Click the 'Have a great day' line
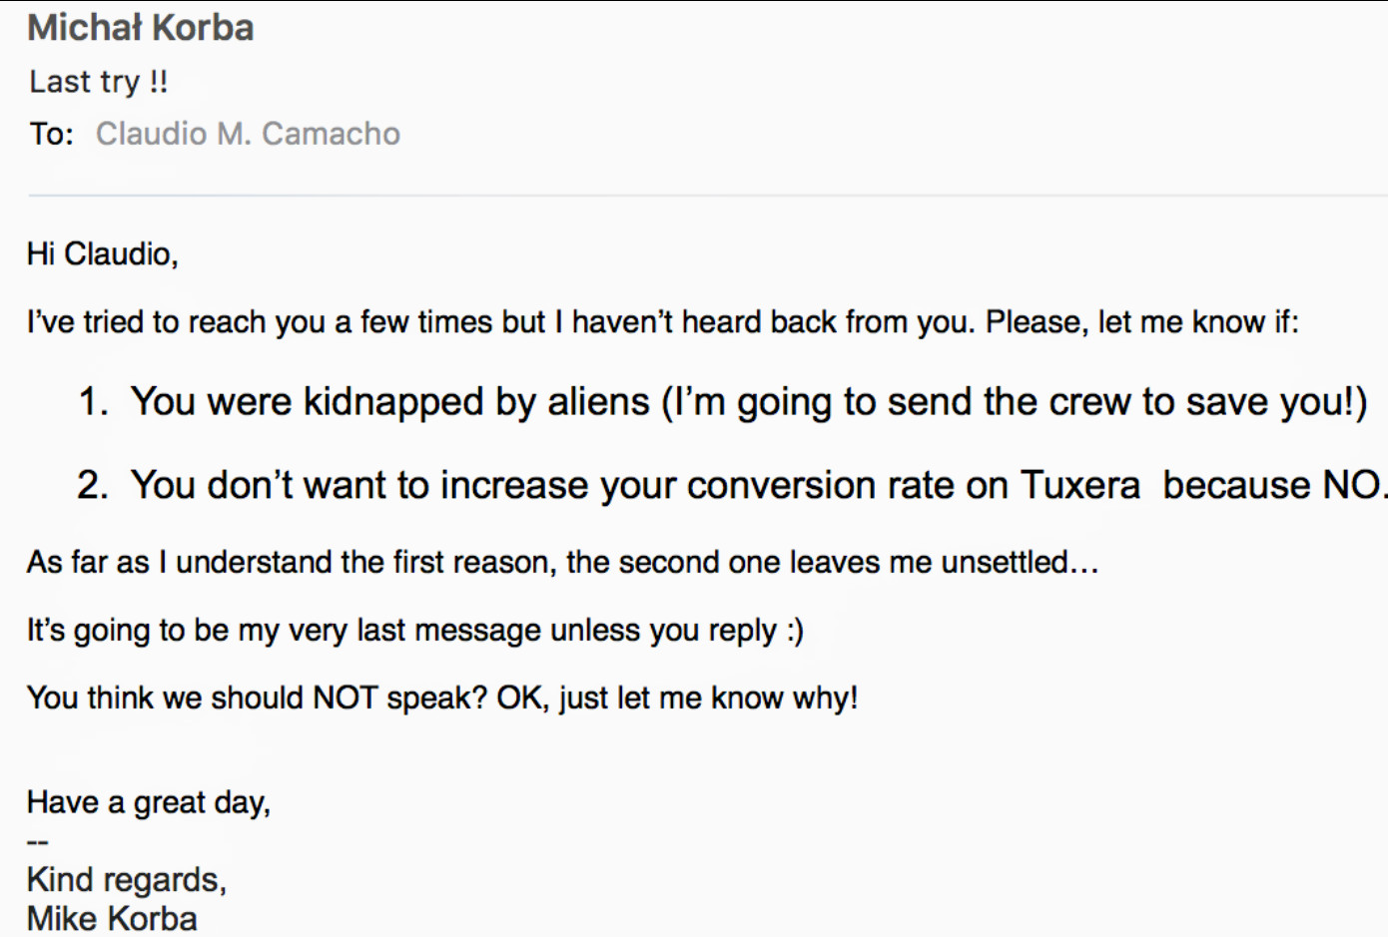This screenshot has width=1388, height=937. coord(149,802)
